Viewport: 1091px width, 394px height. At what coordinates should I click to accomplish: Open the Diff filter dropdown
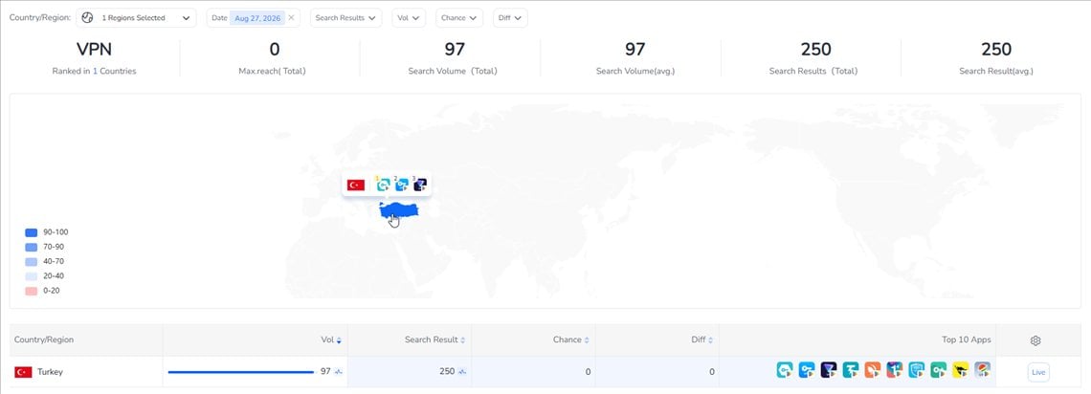tap(510, 18)
